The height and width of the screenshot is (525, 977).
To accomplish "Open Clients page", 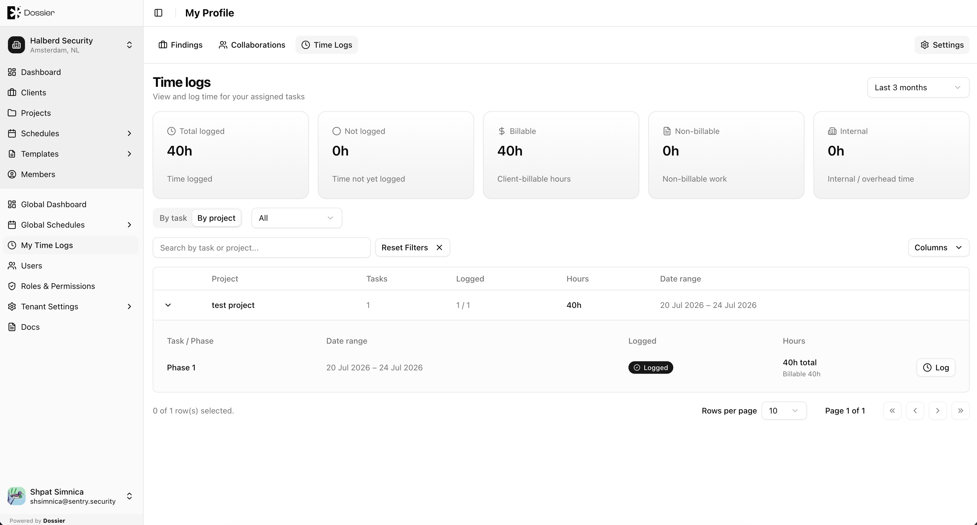I will tap(71, 93).
